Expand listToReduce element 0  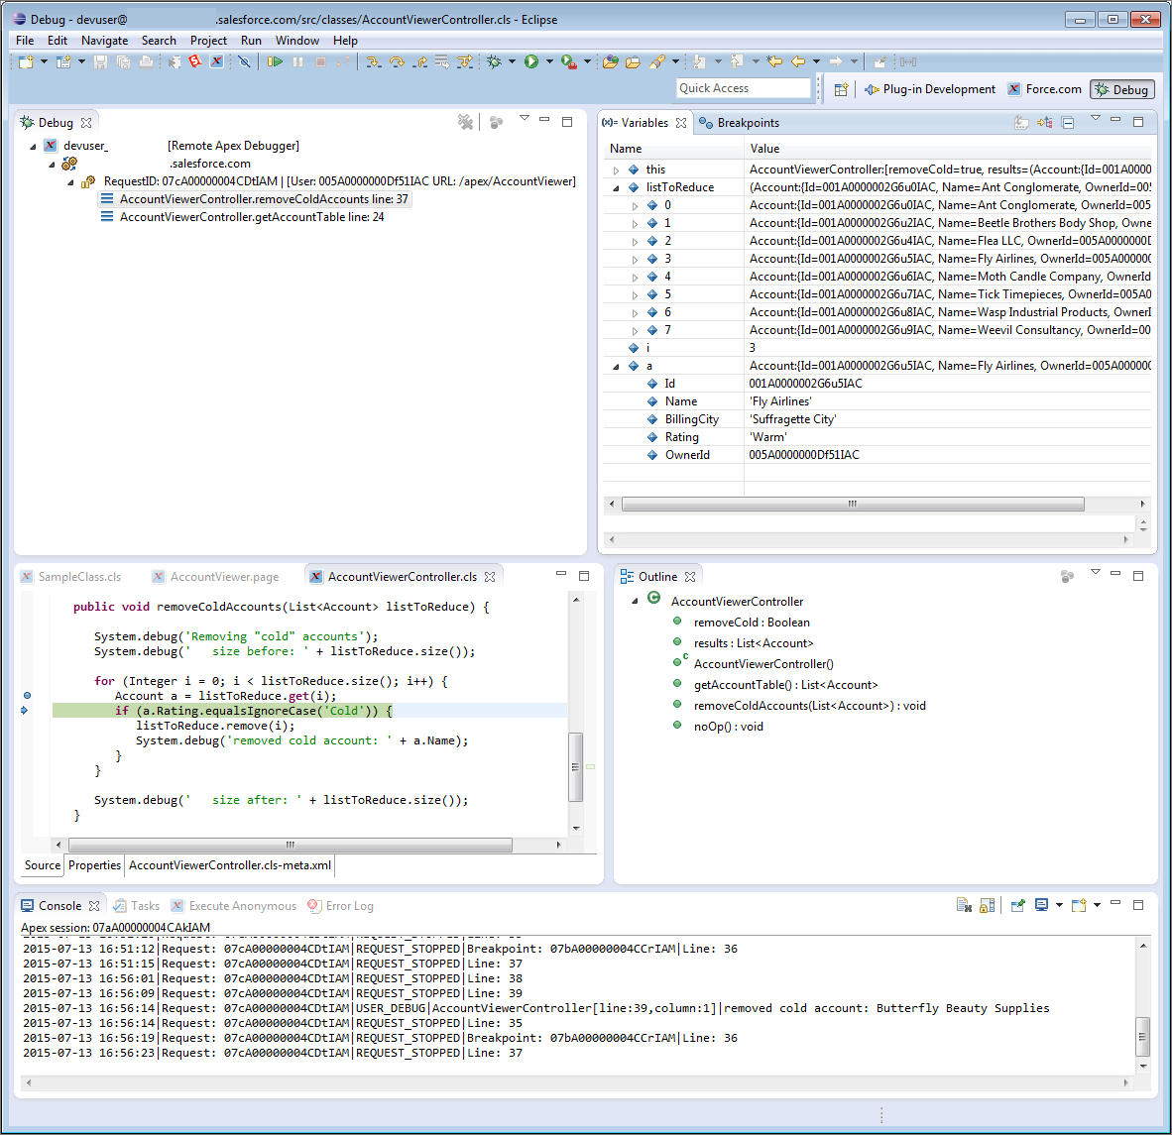tap(635, 206)
